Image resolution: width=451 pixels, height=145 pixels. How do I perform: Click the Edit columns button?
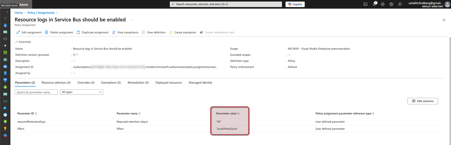click(x=423, y=101)
